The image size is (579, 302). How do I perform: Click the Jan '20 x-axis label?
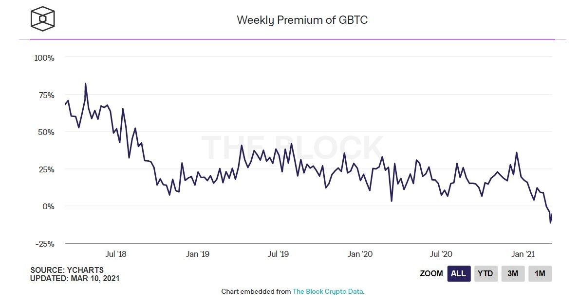point(360,254)
